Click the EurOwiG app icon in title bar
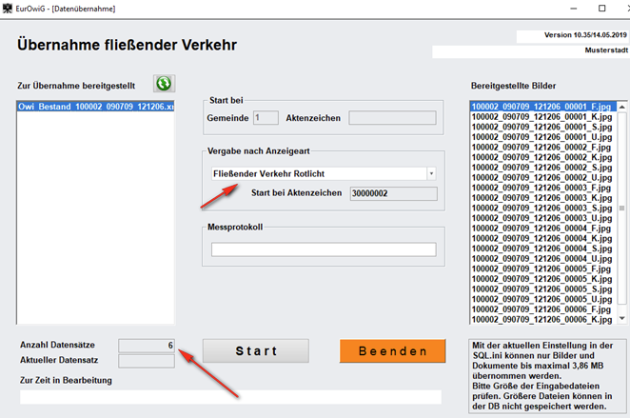The height and width of the screenshot is (418, 630). point(9,8)
